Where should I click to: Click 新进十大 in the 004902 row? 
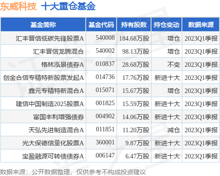pyautogui.click(x=167, y=117)
